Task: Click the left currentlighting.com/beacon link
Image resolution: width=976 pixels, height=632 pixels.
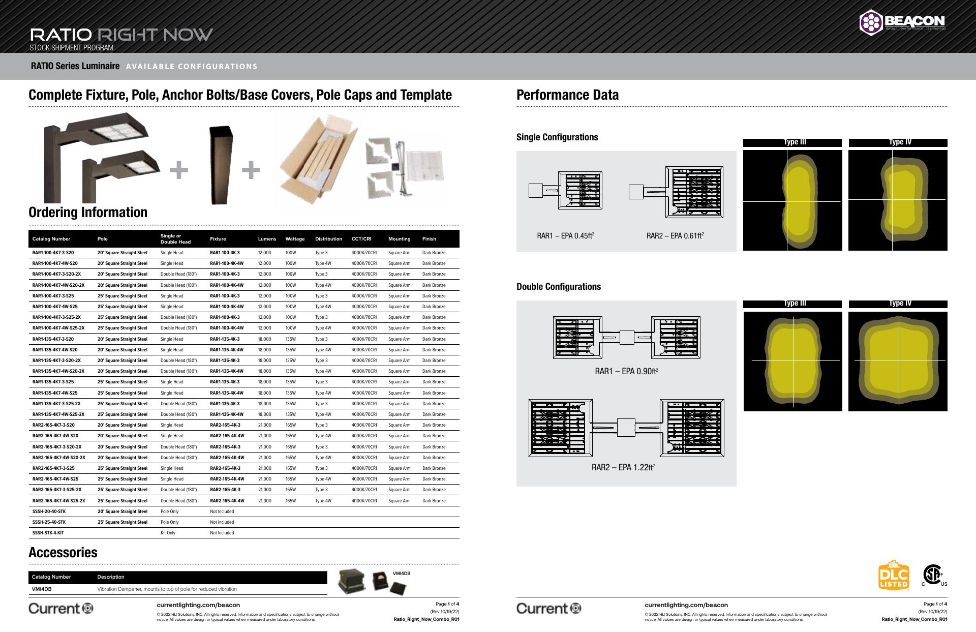Action: click(x=198, y=605)
